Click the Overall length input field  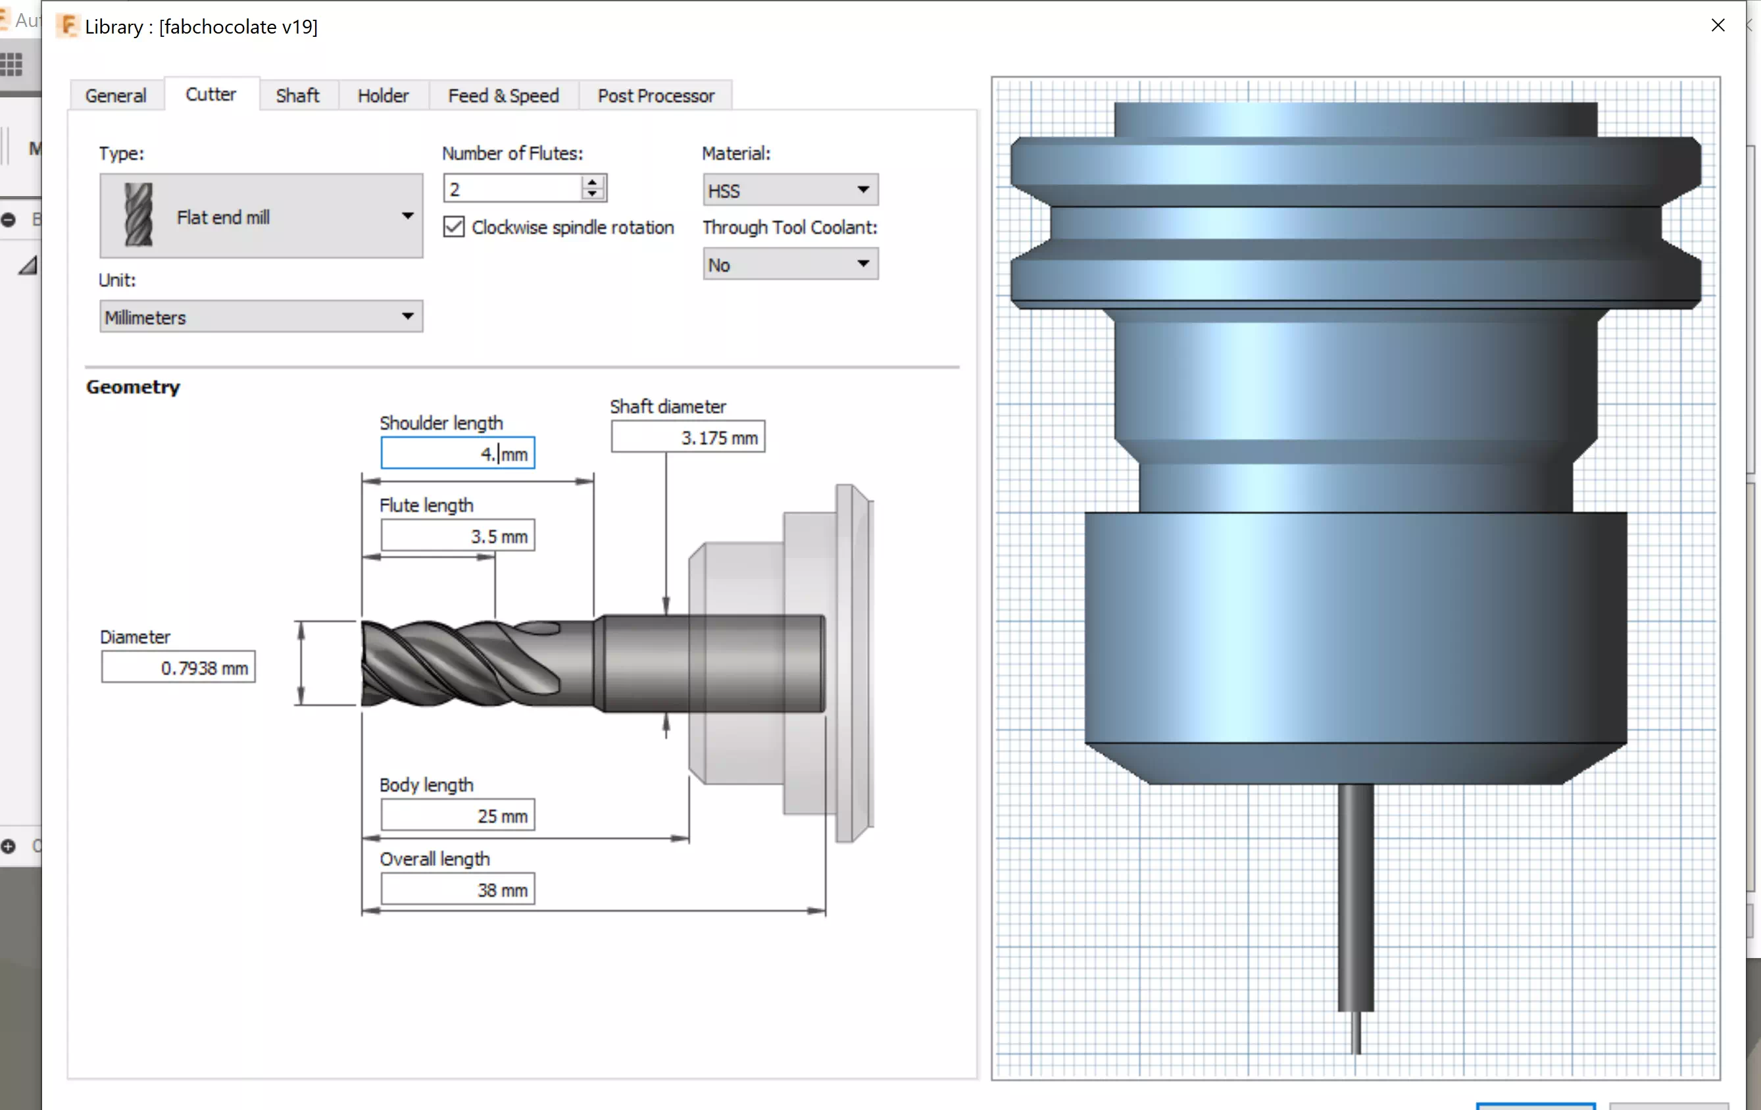point(458,890)
